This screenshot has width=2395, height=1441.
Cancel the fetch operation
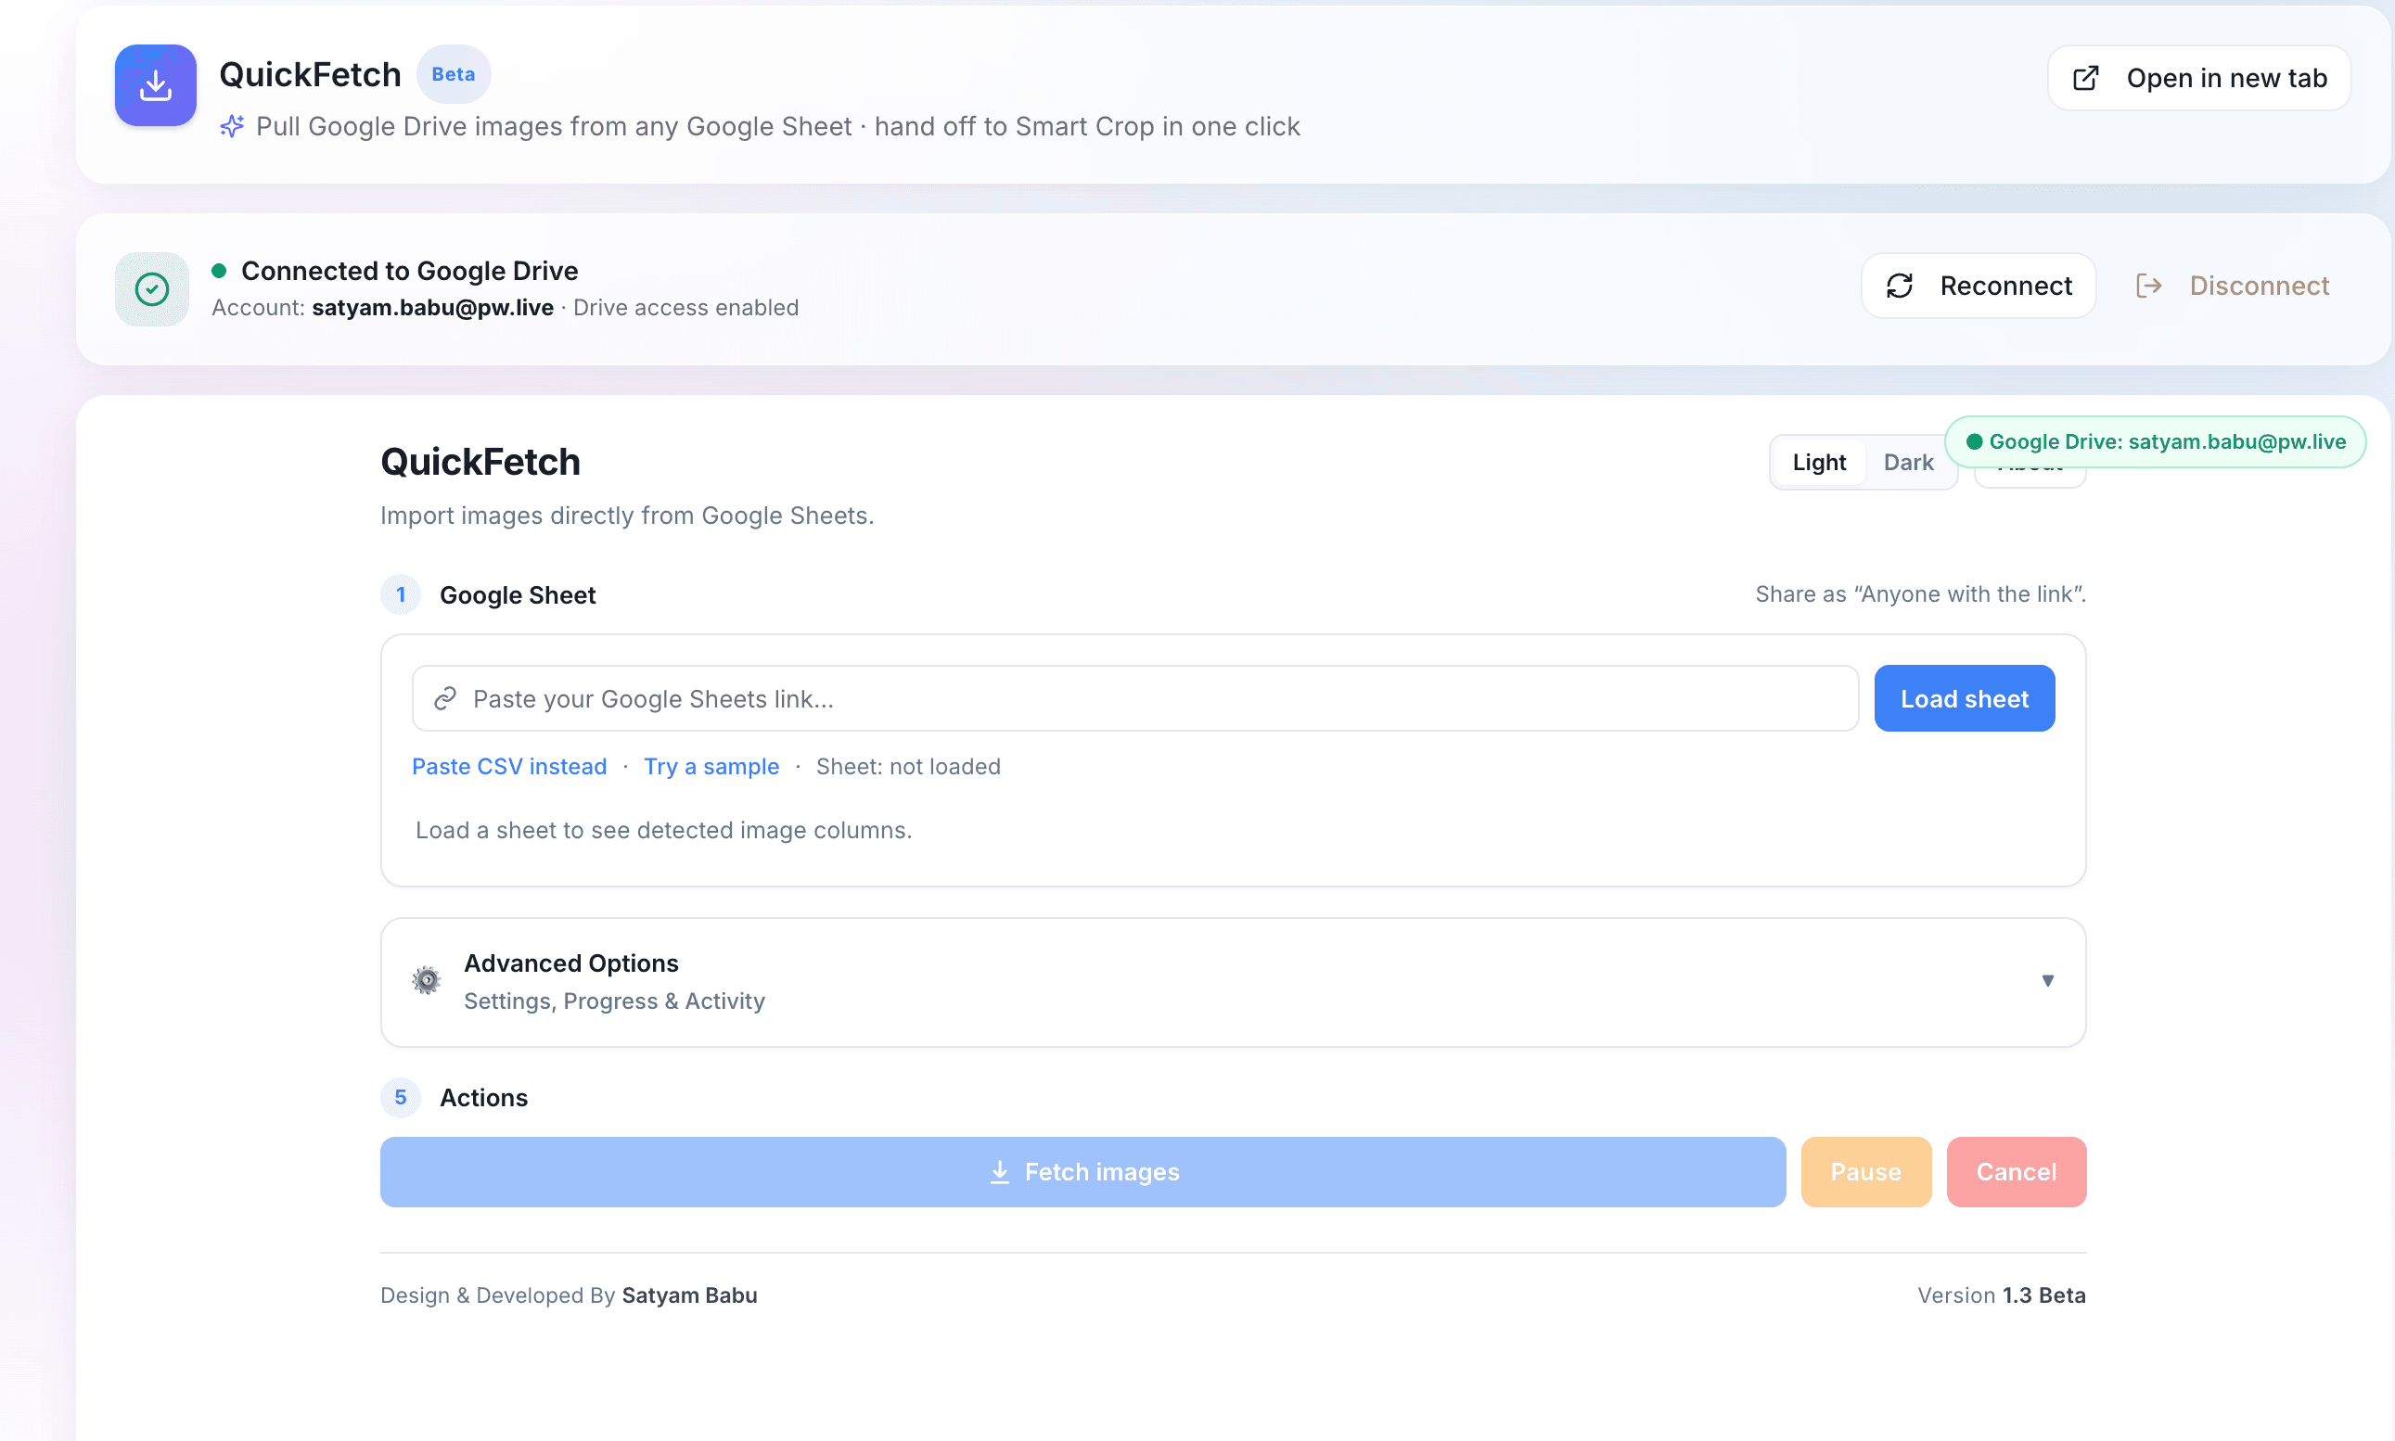[2017, 1172]
